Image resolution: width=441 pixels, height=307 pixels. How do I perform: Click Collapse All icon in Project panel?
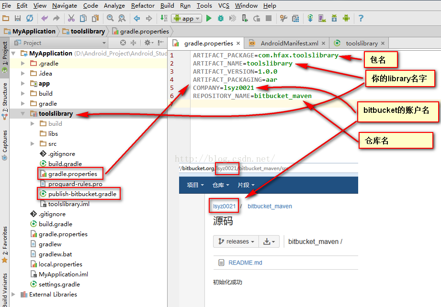(x=133, y=43)
